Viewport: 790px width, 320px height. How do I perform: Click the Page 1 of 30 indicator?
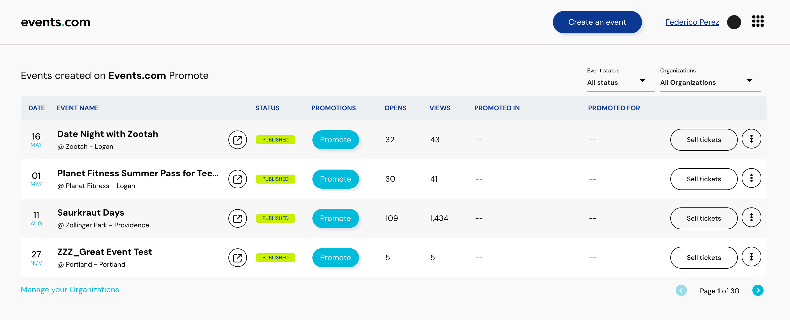pyautogui.click(x=719, y=291)
